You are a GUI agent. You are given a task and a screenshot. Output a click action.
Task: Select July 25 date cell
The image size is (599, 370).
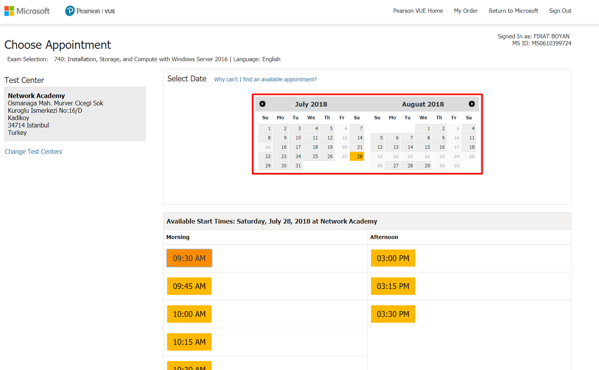tap(311, 156)
